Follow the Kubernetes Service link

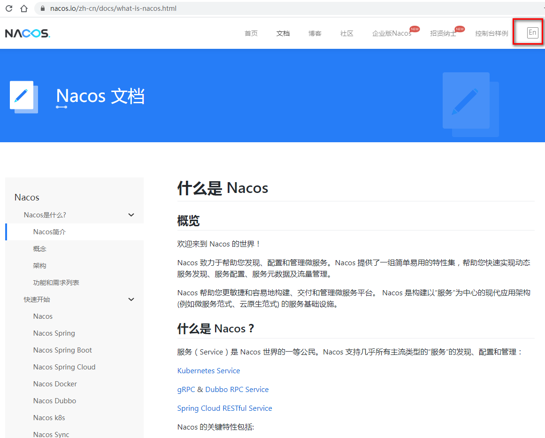coord(208,370)
